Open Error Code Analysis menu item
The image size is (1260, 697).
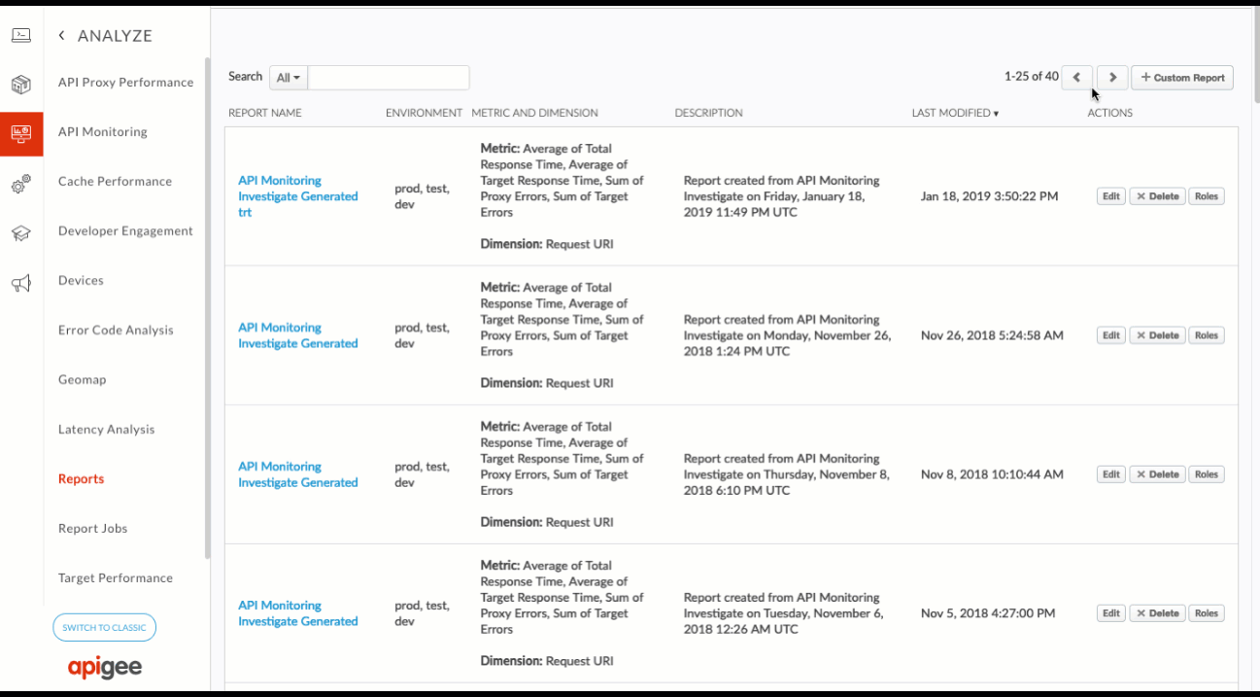[x=116, y=331]
